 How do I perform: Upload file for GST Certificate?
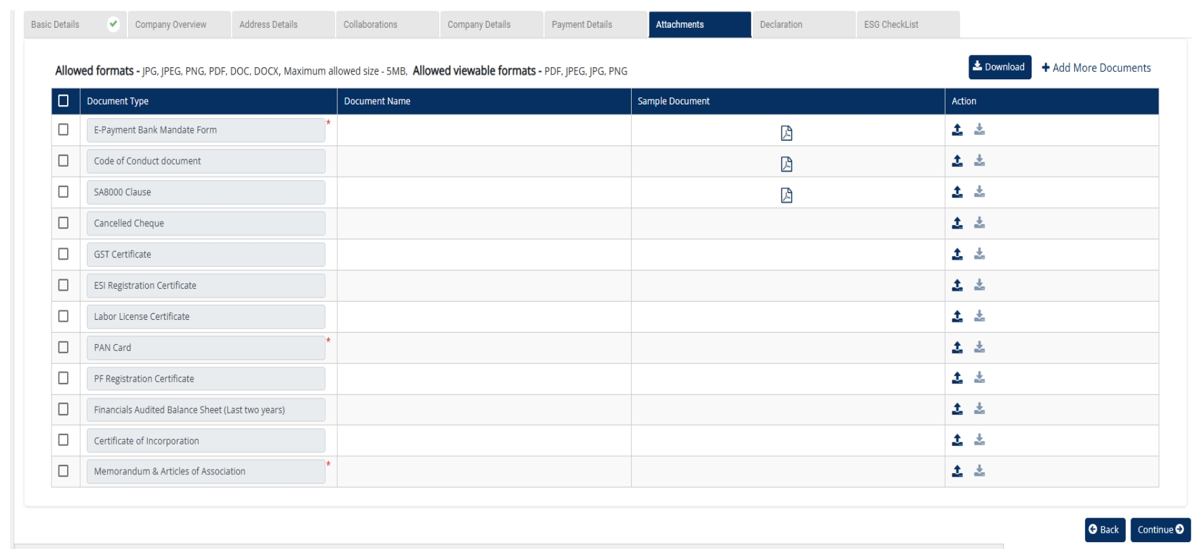pyautogui.click(x=957, y=254)
